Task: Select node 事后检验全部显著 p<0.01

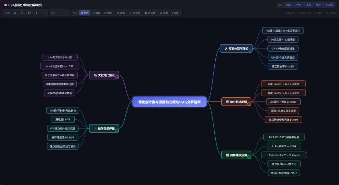Action: click(x=283, y=120)
